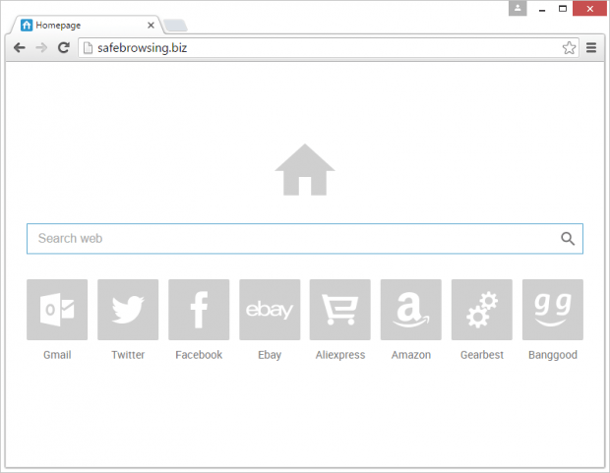The height and width of the screenshot is (473, 610).
Task: Follow the Banggood text link
Action: pos(553,355)
